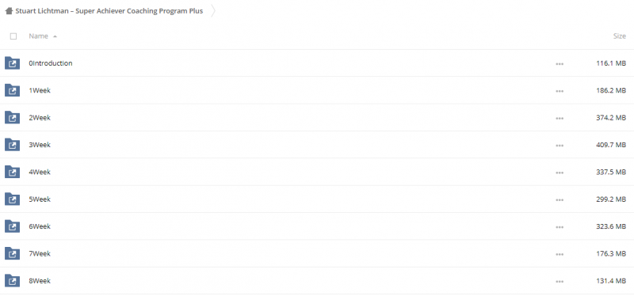Sort files by Name column
The image size is (634, 296).
click(38, 36)
